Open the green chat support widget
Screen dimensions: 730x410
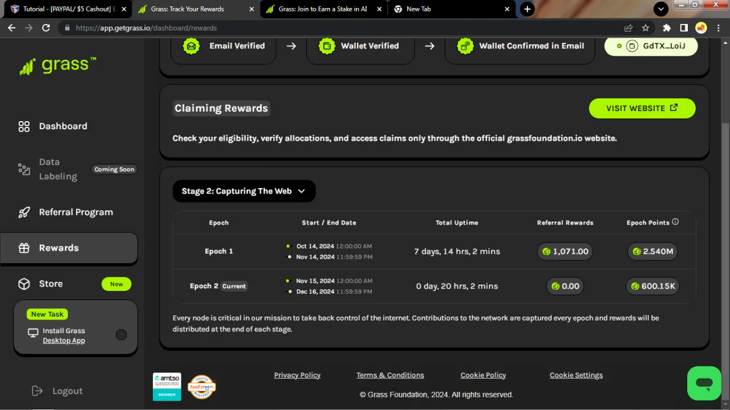(704, 383)
